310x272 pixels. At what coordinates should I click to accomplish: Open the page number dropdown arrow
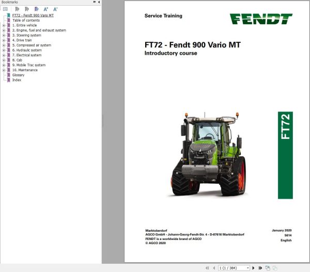(x=247, y=268)
